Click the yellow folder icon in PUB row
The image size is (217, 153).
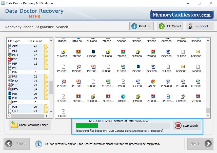click(x=46, y=106)
